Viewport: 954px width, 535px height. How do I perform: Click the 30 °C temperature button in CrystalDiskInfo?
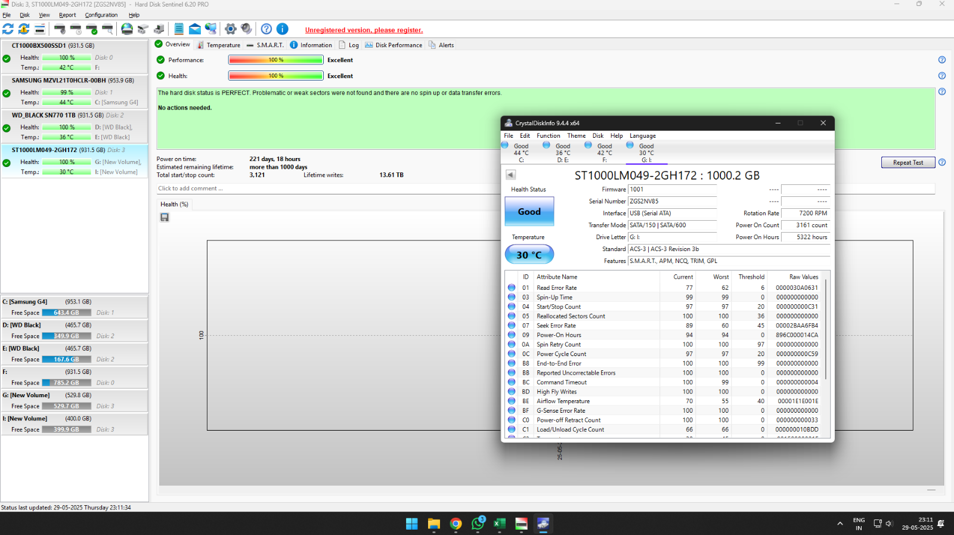529,255
